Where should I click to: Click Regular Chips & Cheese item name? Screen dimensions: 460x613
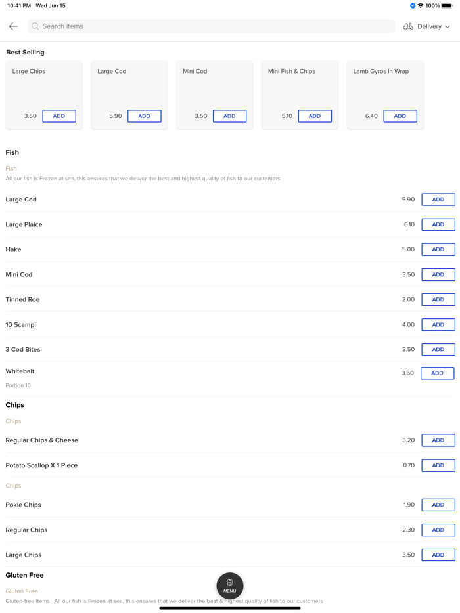[42, 440]
